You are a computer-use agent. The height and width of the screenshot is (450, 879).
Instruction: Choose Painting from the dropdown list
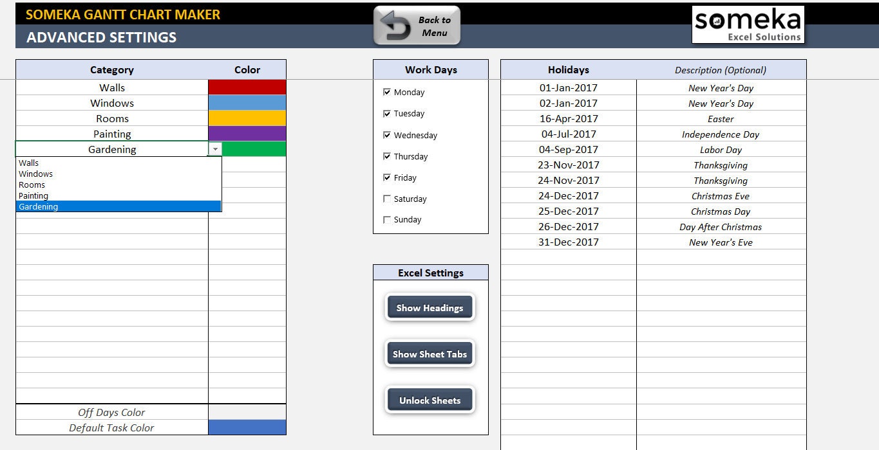118,196
